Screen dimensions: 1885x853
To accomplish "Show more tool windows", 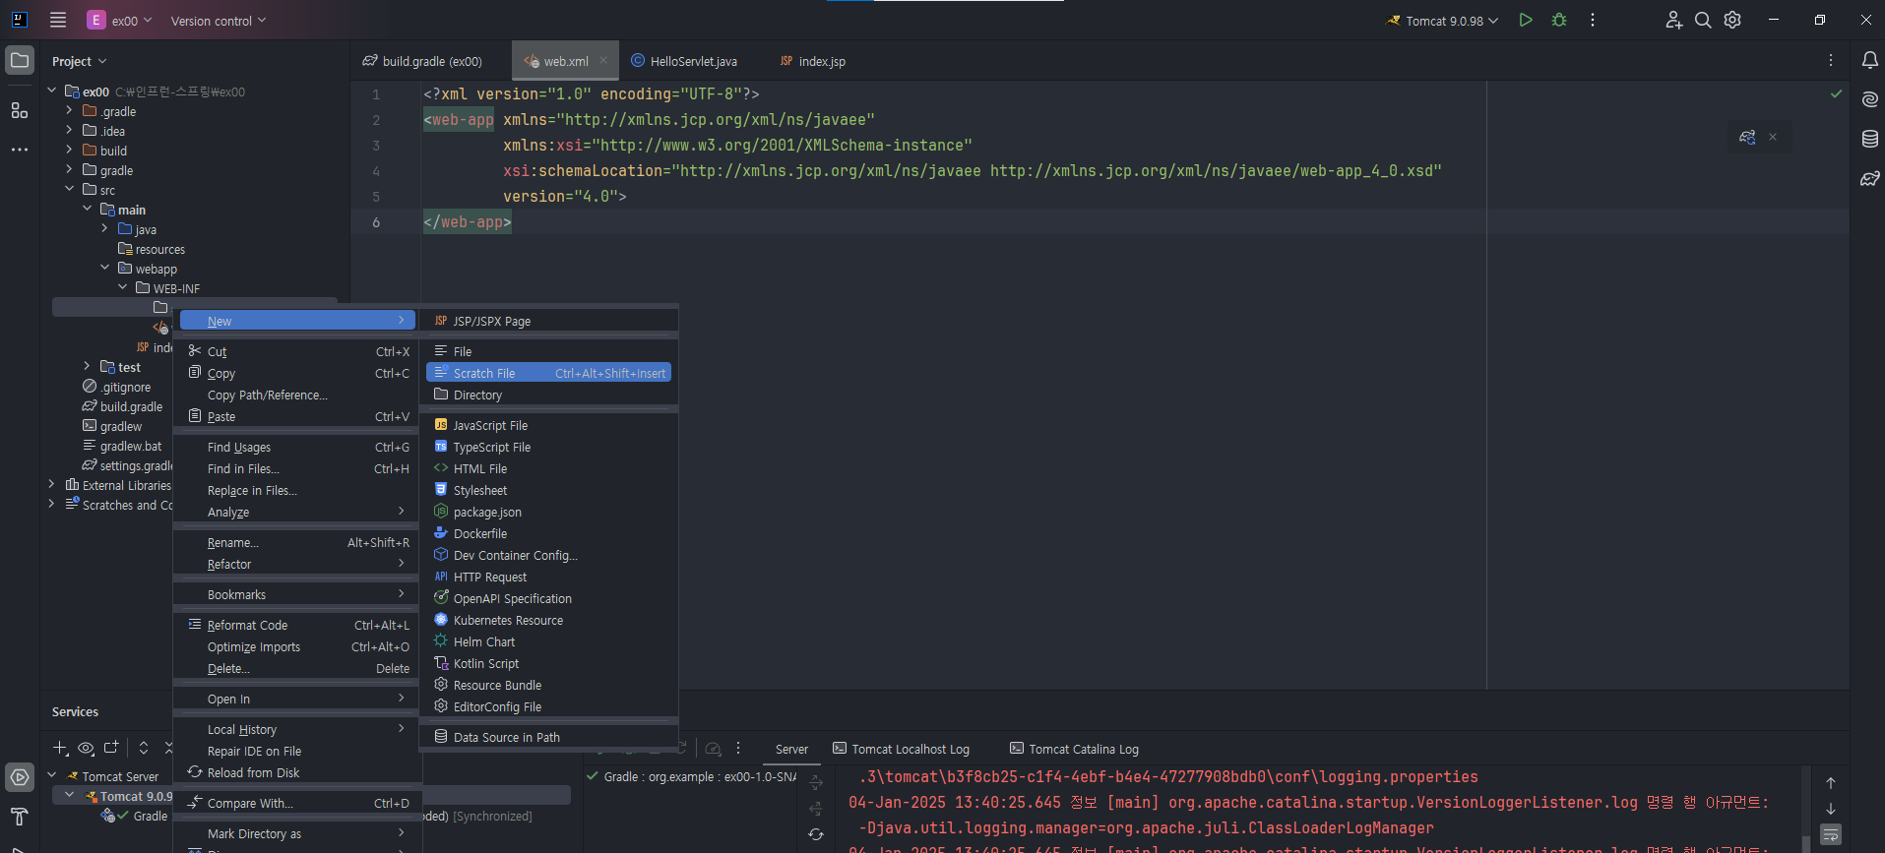I will coord(20,150).
